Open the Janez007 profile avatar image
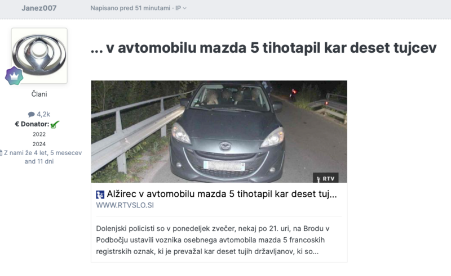This screenshot has height=276, width=451. click(x=39, y=56)
